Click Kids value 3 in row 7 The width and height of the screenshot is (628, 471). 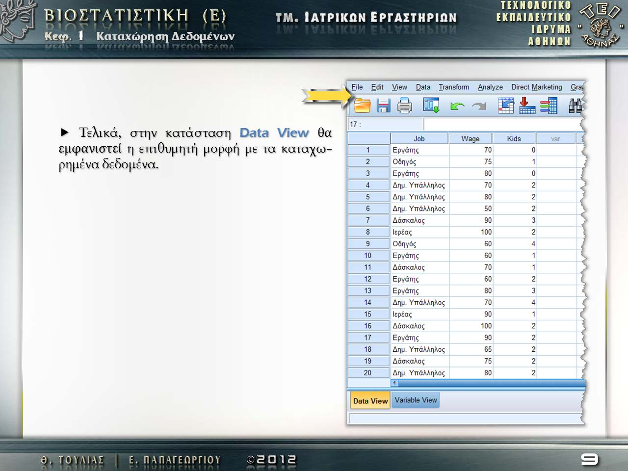click(515, 220)
